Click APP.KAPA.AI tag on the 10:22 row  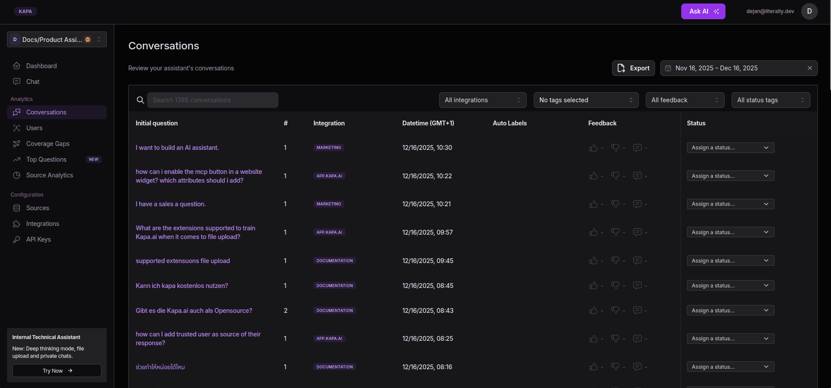(x=329, y=176)
